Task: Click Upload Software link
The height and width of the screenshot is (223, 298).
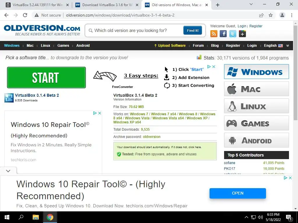Action: (x=170, y=46)
